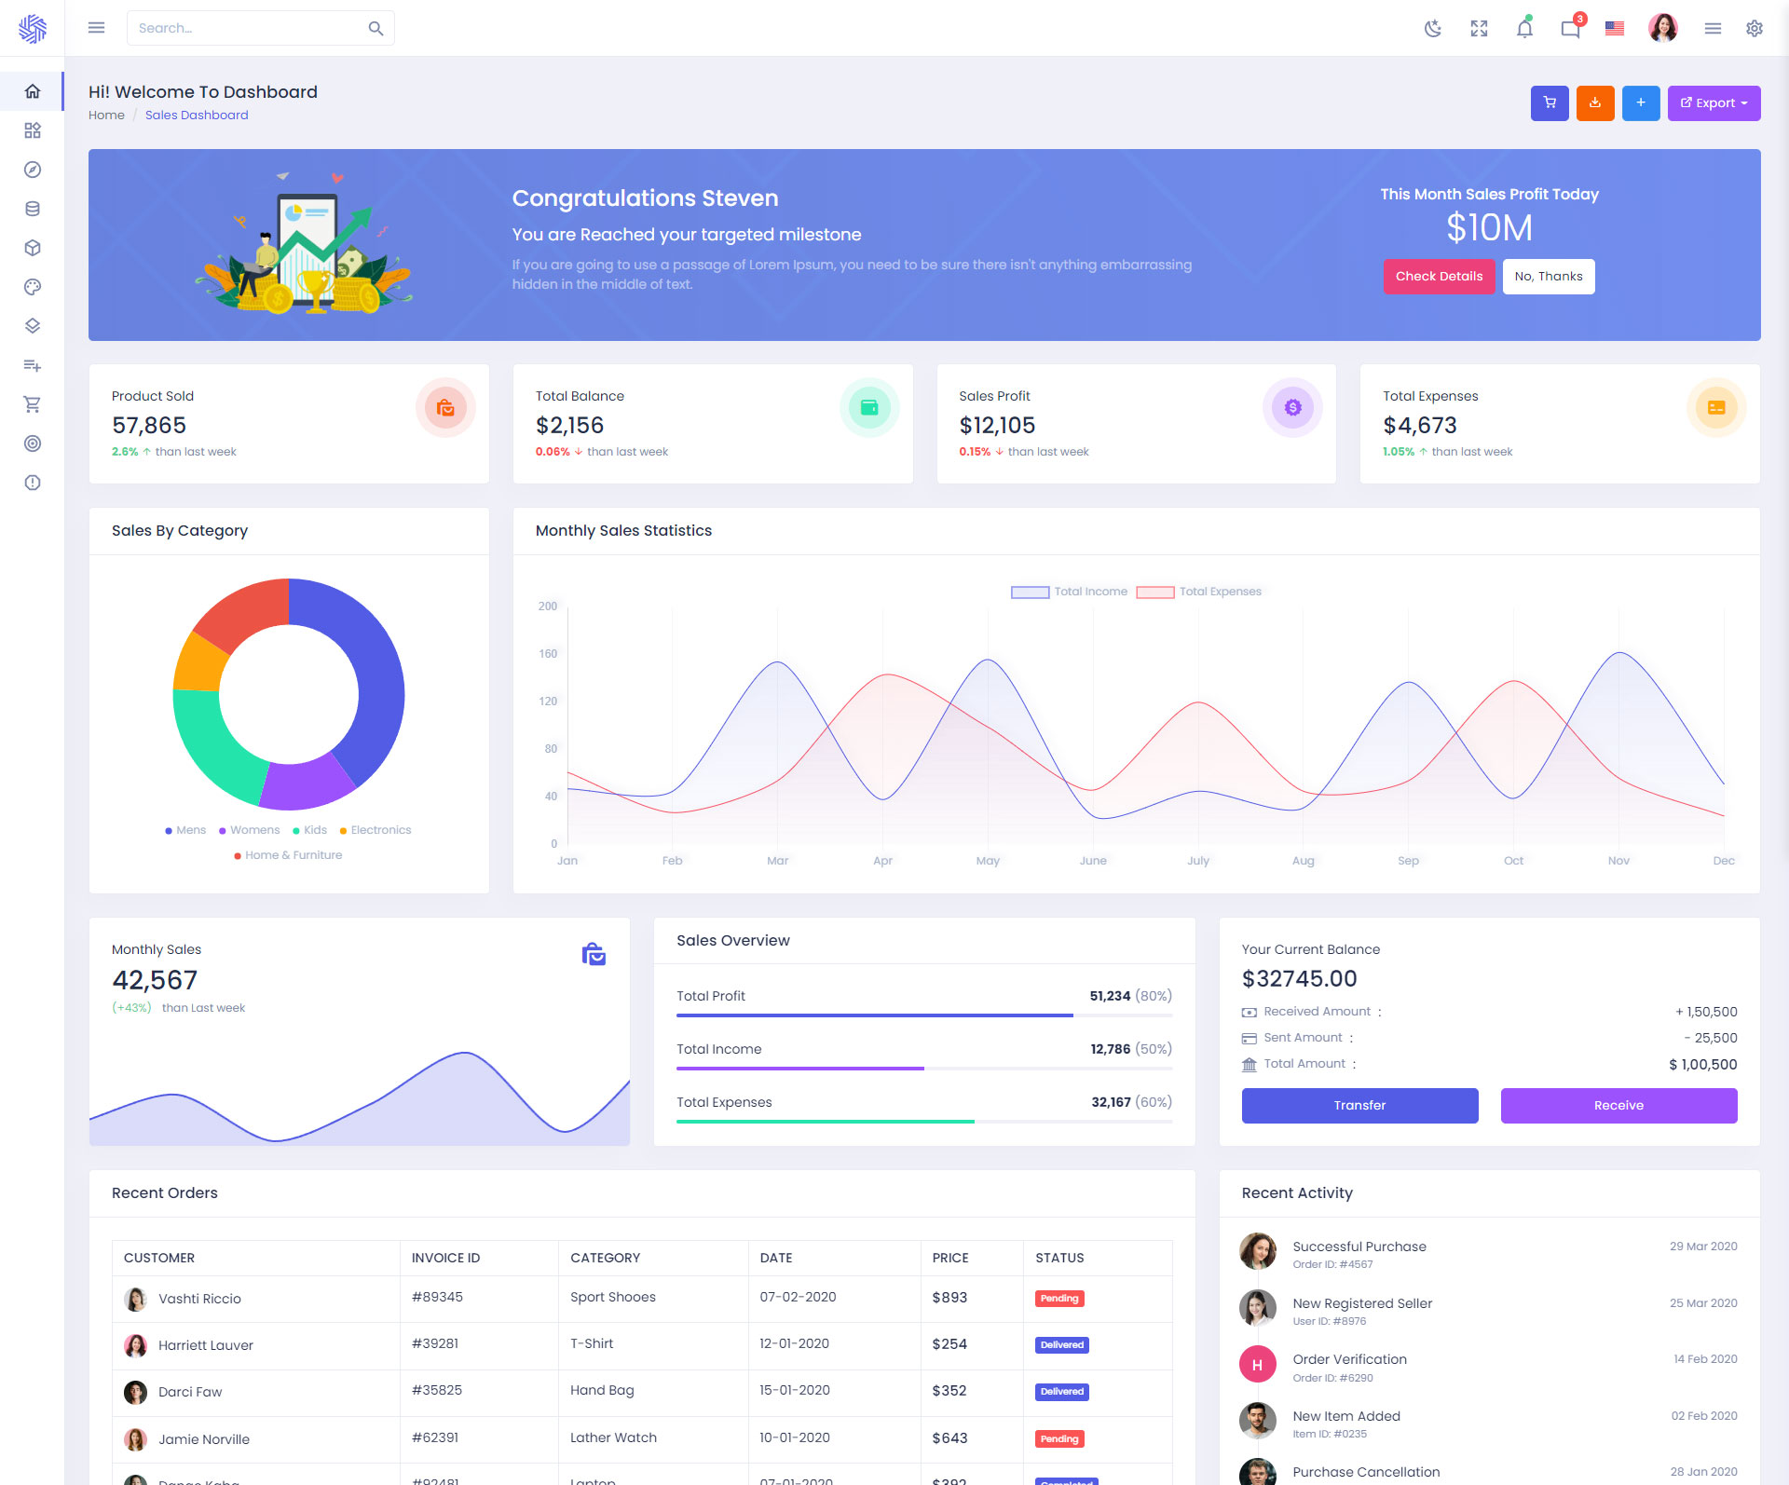The height and width of the screenshot is (1485, 1789).
Task: Click the orange download button
Action: coord(1595,103)
